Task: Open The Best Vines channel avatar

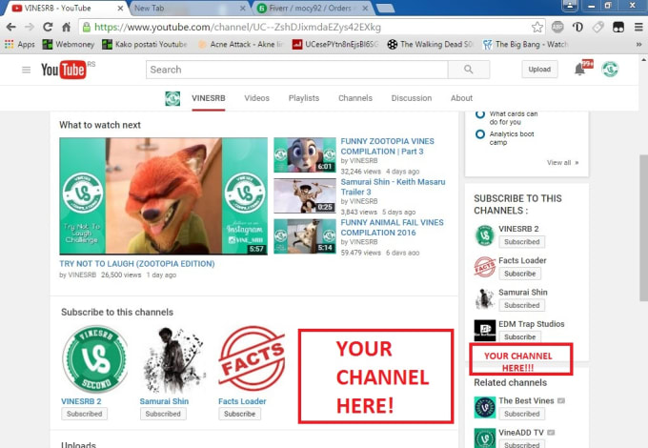Action: [485, 407]
